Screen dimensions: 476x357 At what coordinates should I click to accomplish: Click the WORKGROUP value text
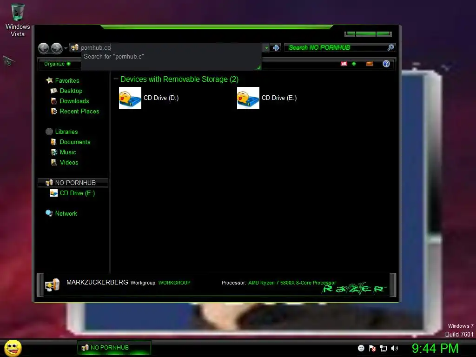pos(174,283)
